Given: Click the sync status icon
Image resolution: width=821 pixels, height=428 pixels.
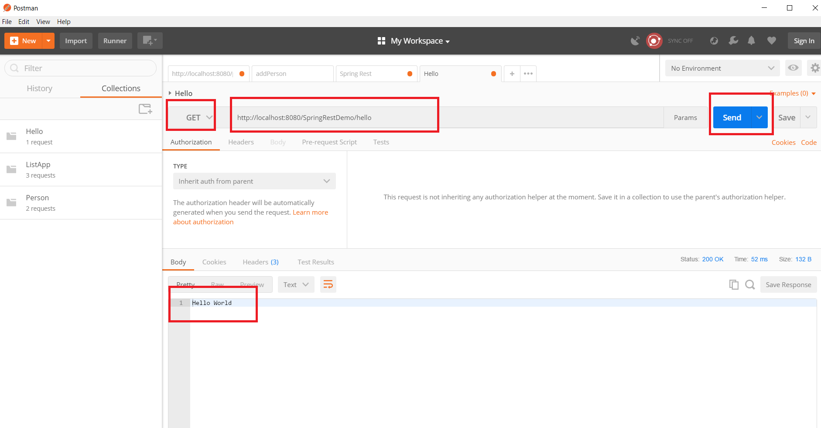Looking at the screenshot, I should click(654, 41).
